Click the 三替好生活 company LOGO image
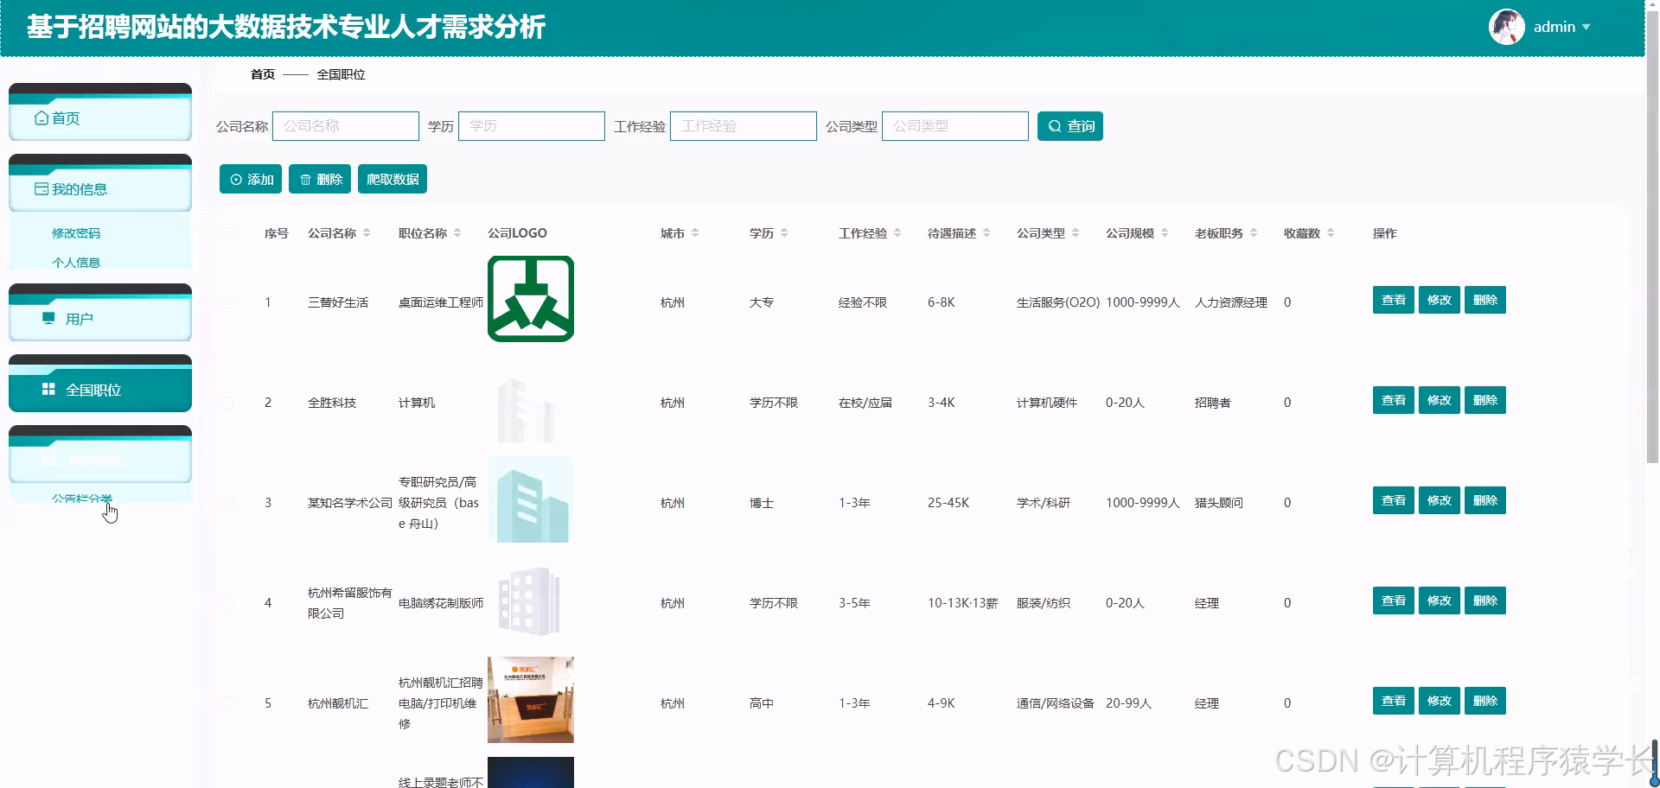1660x788 pixels. 530,298
